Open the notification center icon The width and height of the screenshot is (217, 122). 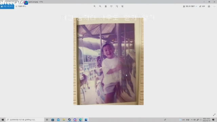[x=213, y=120]
